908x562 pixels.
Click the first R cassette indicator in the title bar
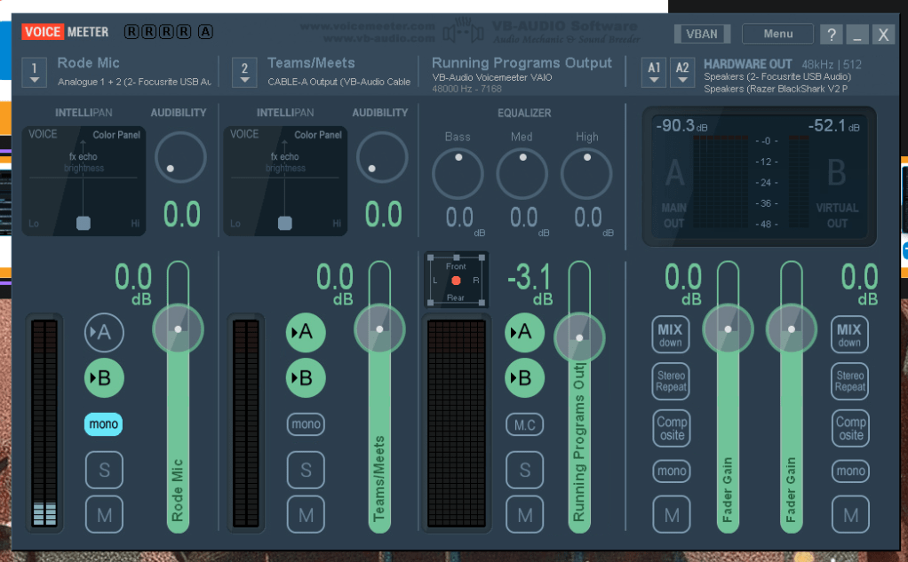click(x=131, y=31)
